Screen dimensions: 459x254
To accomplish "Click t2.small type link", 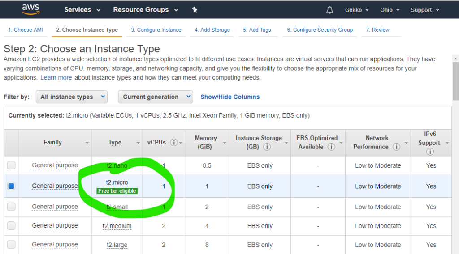I will [117, 207].
